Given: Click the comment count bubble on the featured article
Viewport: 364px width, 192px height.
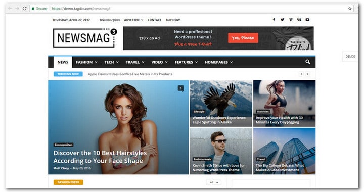Looking at the screenshot, I should click(180, 88).
